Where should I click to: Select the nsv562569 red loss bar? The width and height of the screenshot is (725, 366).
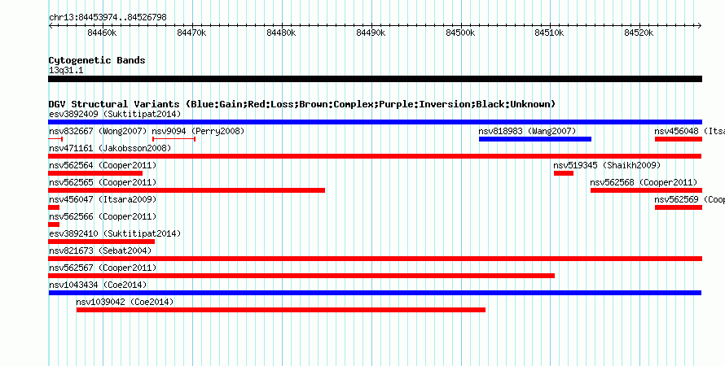pos(679,207)
